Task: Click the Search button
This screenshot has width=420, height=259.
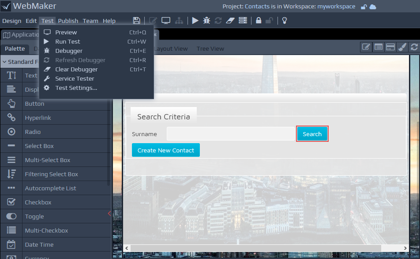Action: point(312,134)
